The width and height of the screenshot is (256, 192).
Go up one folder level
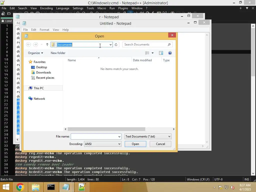coord(47,44)
